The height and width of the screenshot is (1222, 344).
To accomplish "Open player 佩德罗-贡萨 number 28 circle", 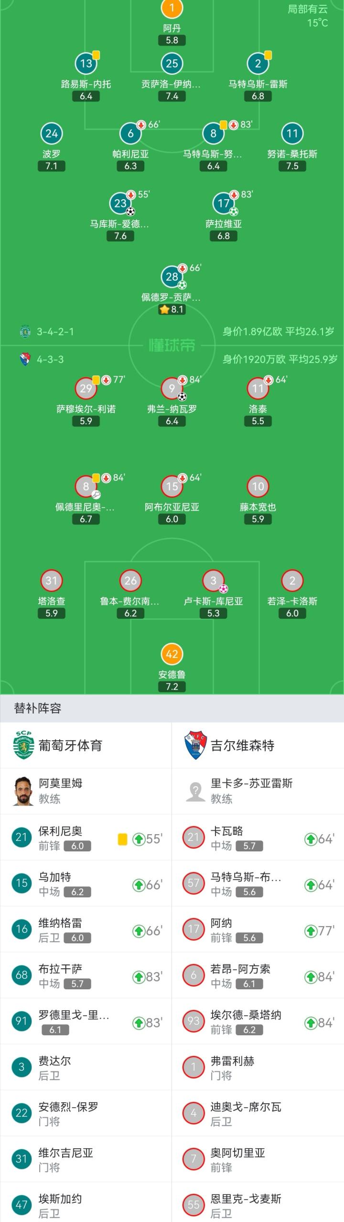I will (x=172, y=276).
